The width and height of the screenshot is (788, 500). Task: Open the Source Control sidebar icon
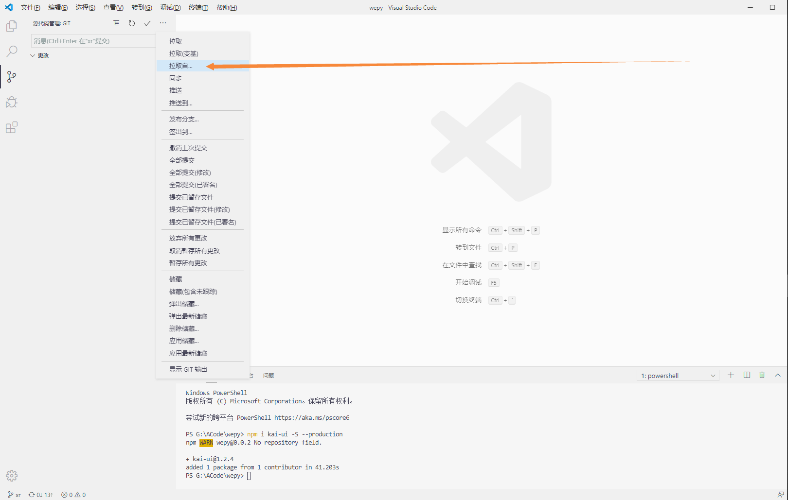[x=11, y=76]
